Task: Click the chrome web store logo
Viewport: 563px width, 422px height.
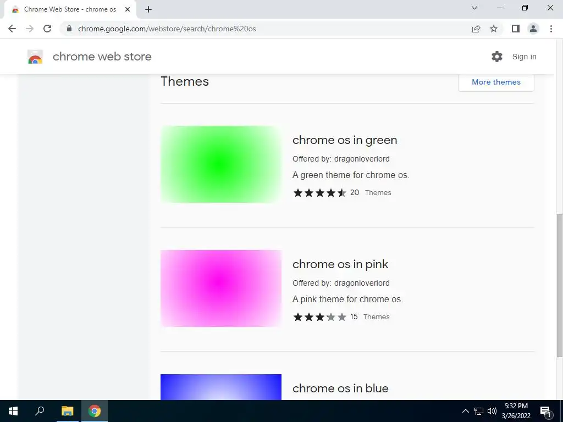Action: pyautogui.click(x=35, y=57)
